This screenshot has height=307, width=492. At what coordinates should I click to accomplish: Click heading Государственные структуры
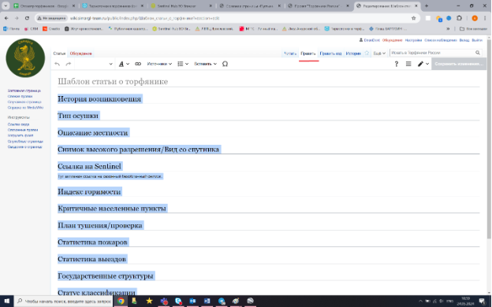pyautogui.click(x=106, y=276)
